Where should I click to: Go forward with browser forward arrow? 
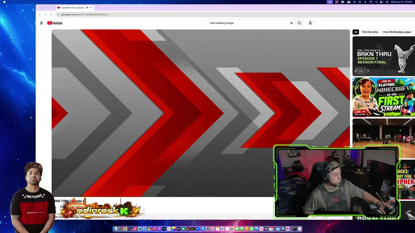pos(45,15)
